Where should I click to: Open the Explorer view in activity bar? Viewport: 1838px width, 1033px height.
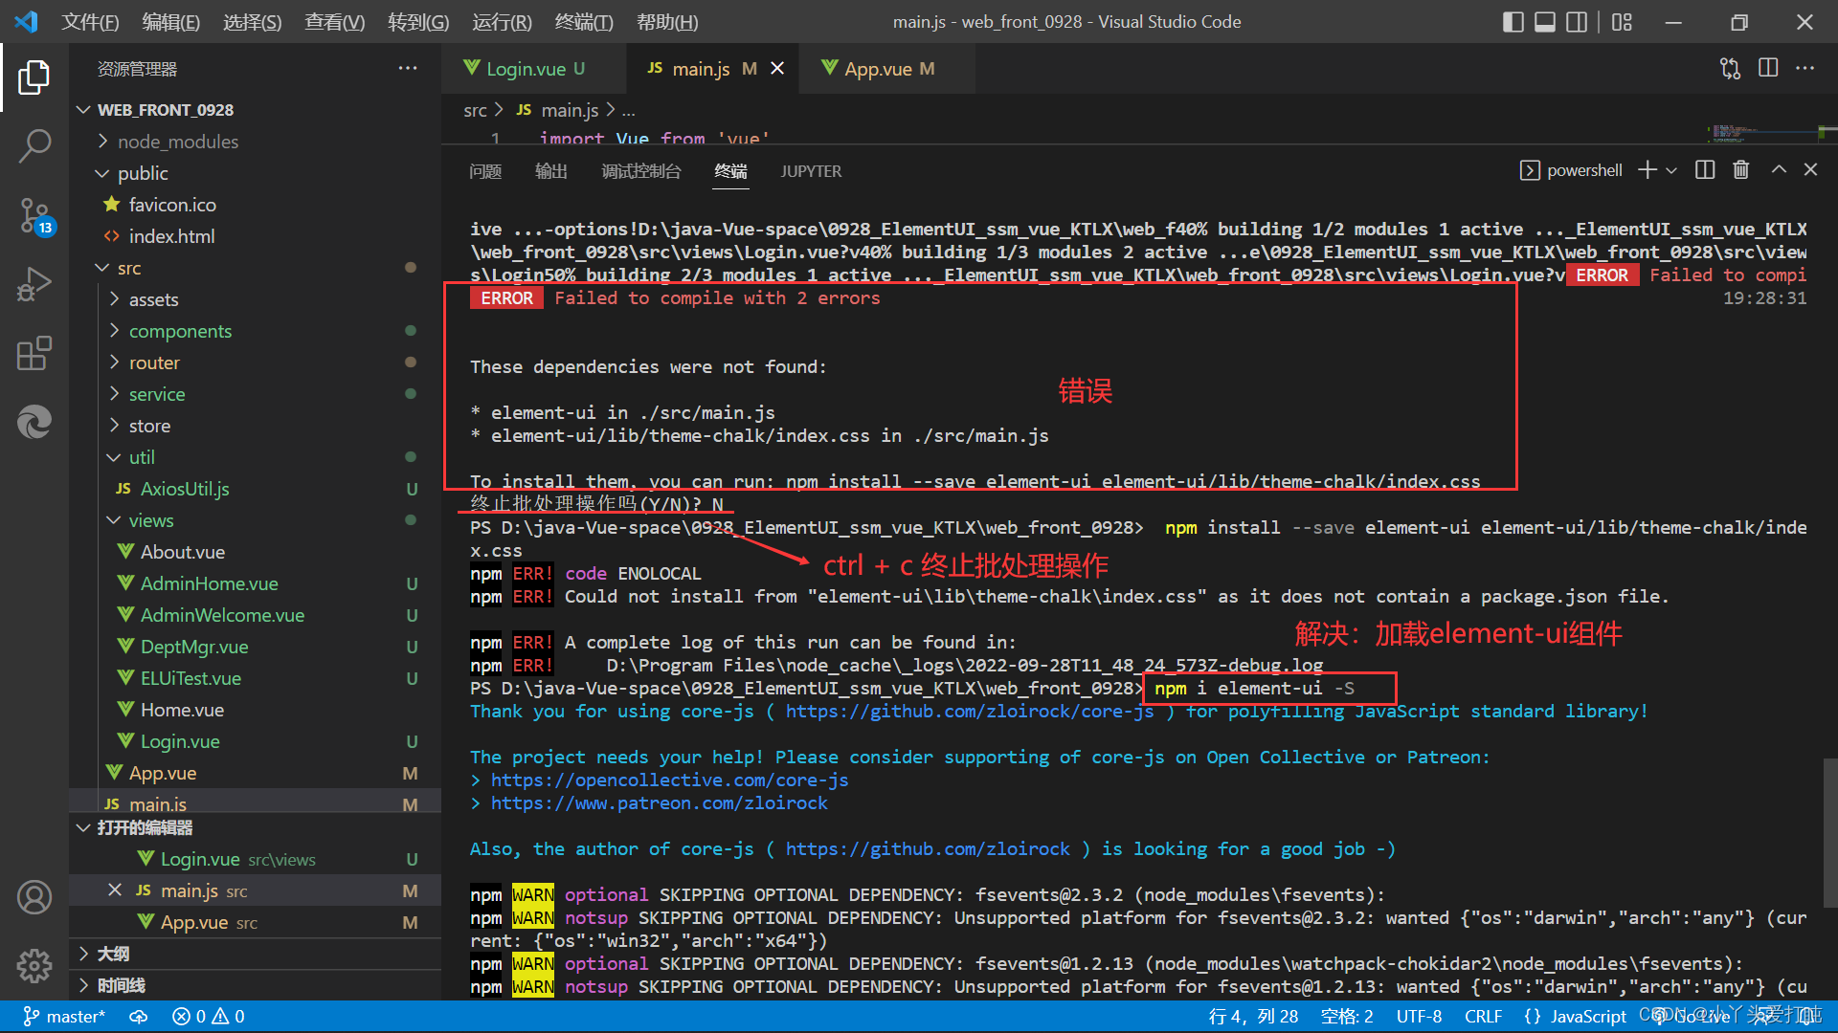point(34,77)
